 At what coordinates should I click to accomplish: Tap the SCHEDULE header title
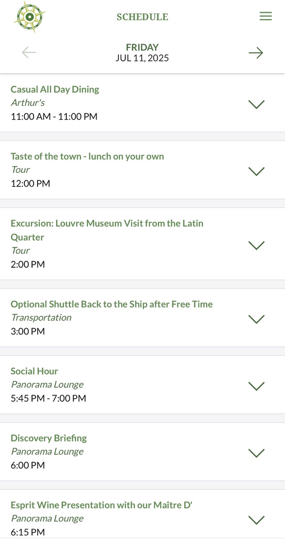pyautogui.click(x=142, y=17)
